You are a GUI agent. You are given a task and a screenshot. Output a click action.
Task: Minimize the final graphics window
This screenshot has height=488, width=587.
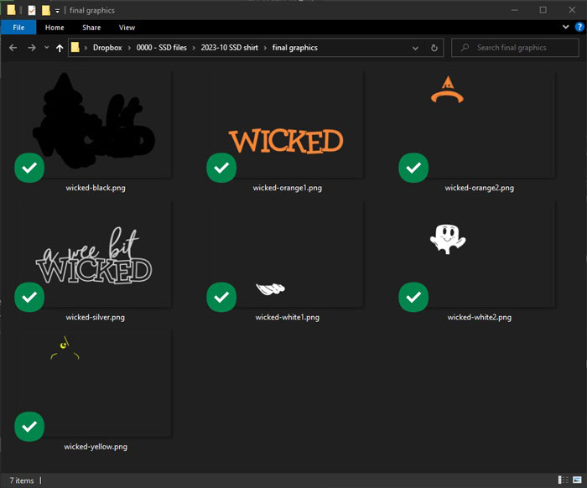click(x=514, y=10)
